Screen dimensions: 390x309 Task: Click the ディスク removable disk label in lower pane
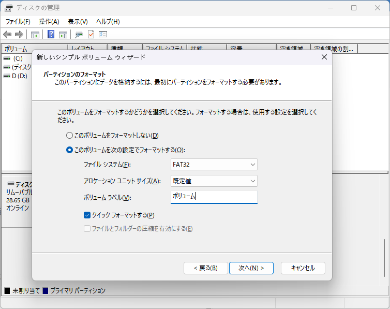coord(24,184)
